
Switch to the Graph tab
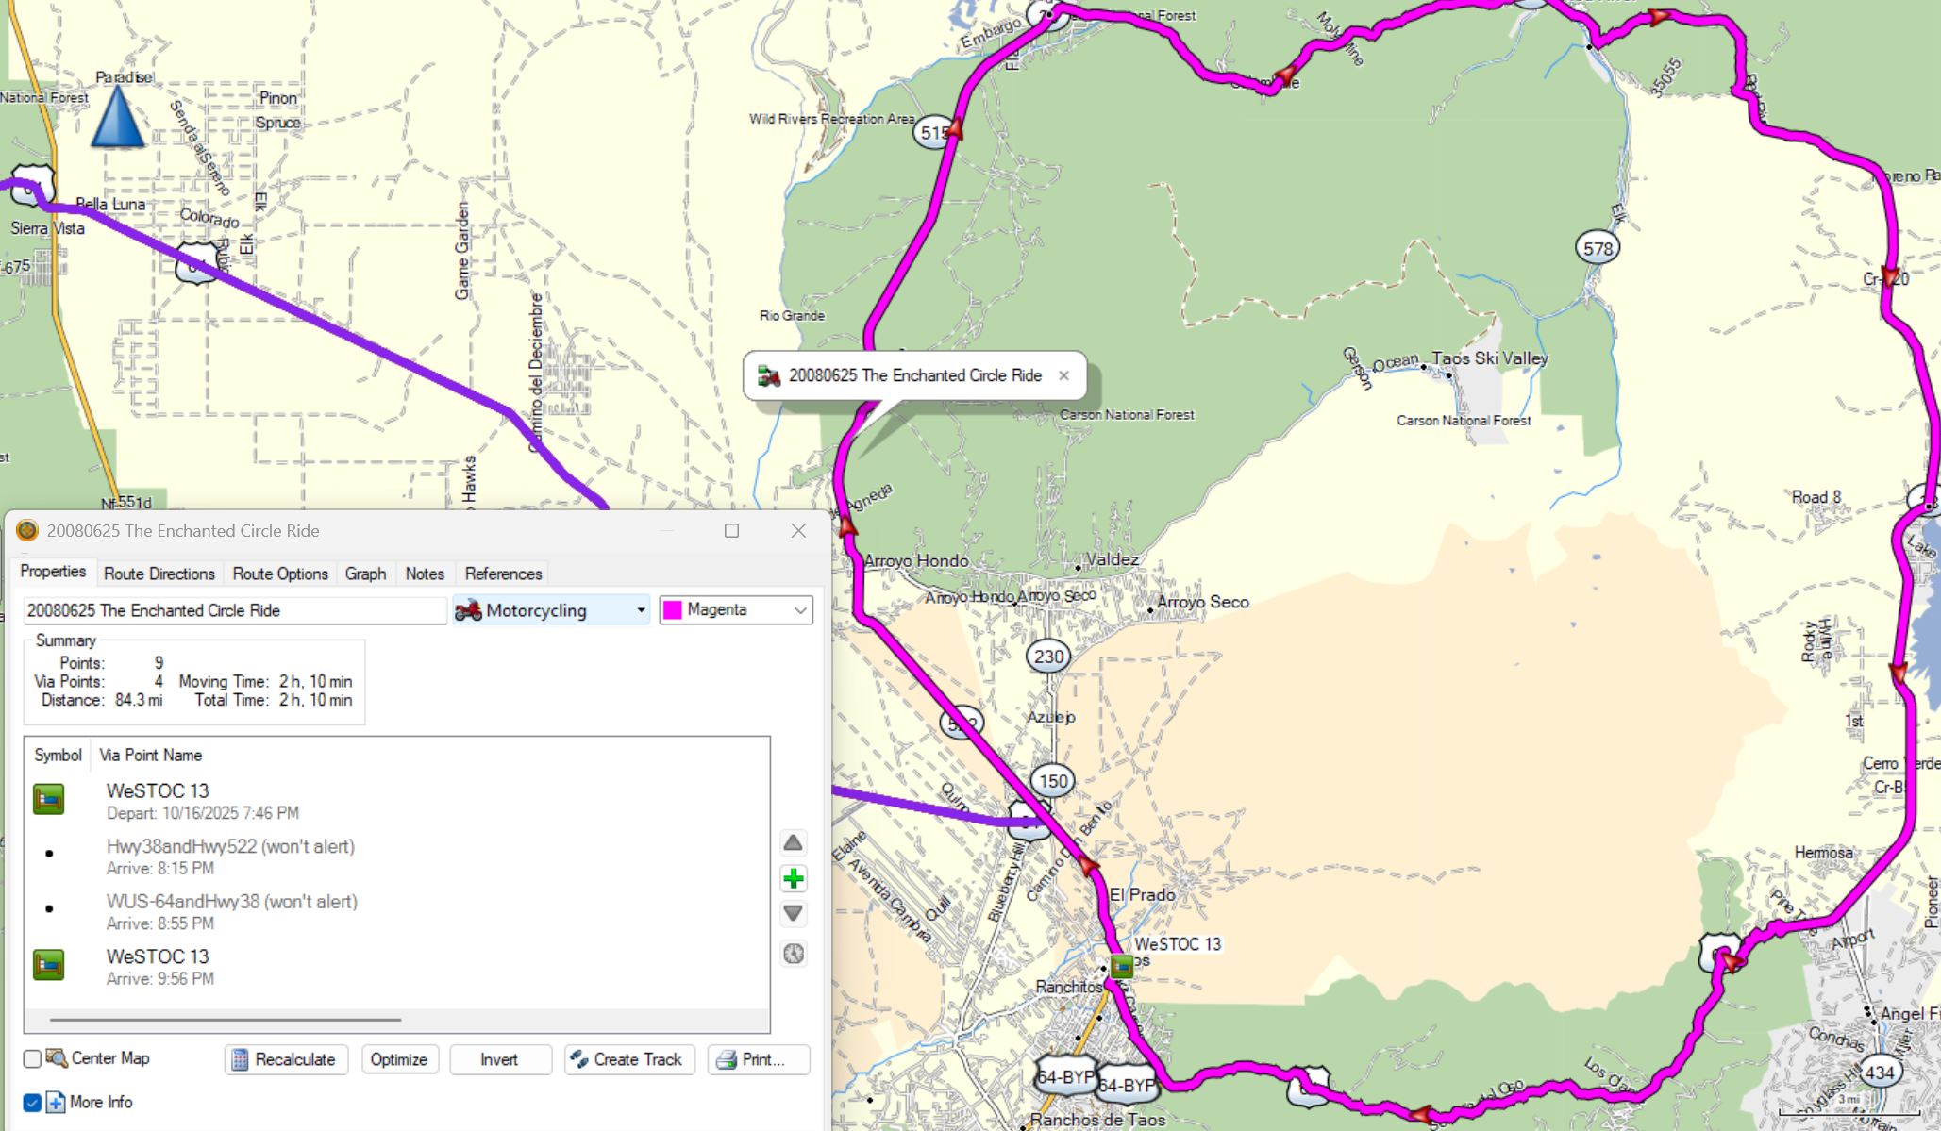tap(365, 574)
